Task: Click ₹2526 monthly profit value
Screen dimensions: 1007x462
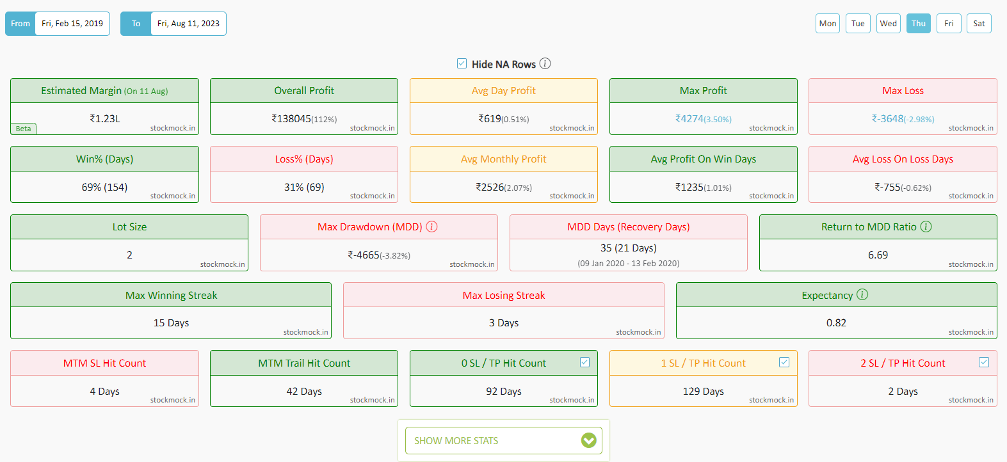Action: click(504, 187)
